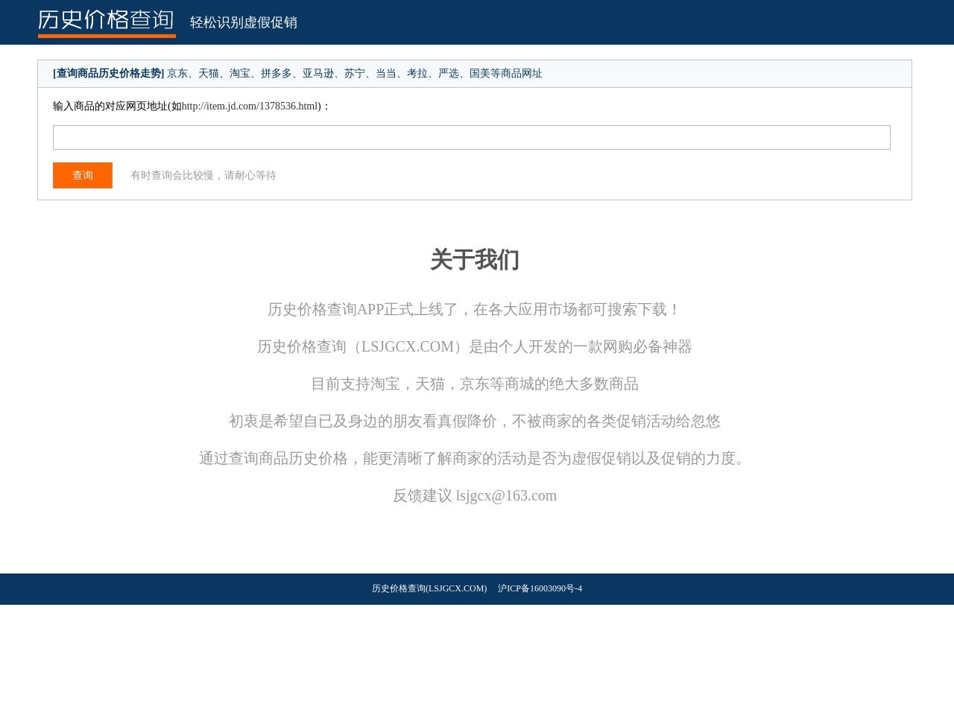Click the 轻松识别虚假促销 slogan text

(244, 22)
